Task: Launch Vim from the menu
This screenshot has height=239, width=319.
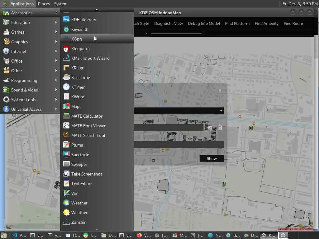Action: (x=97, y=193)
